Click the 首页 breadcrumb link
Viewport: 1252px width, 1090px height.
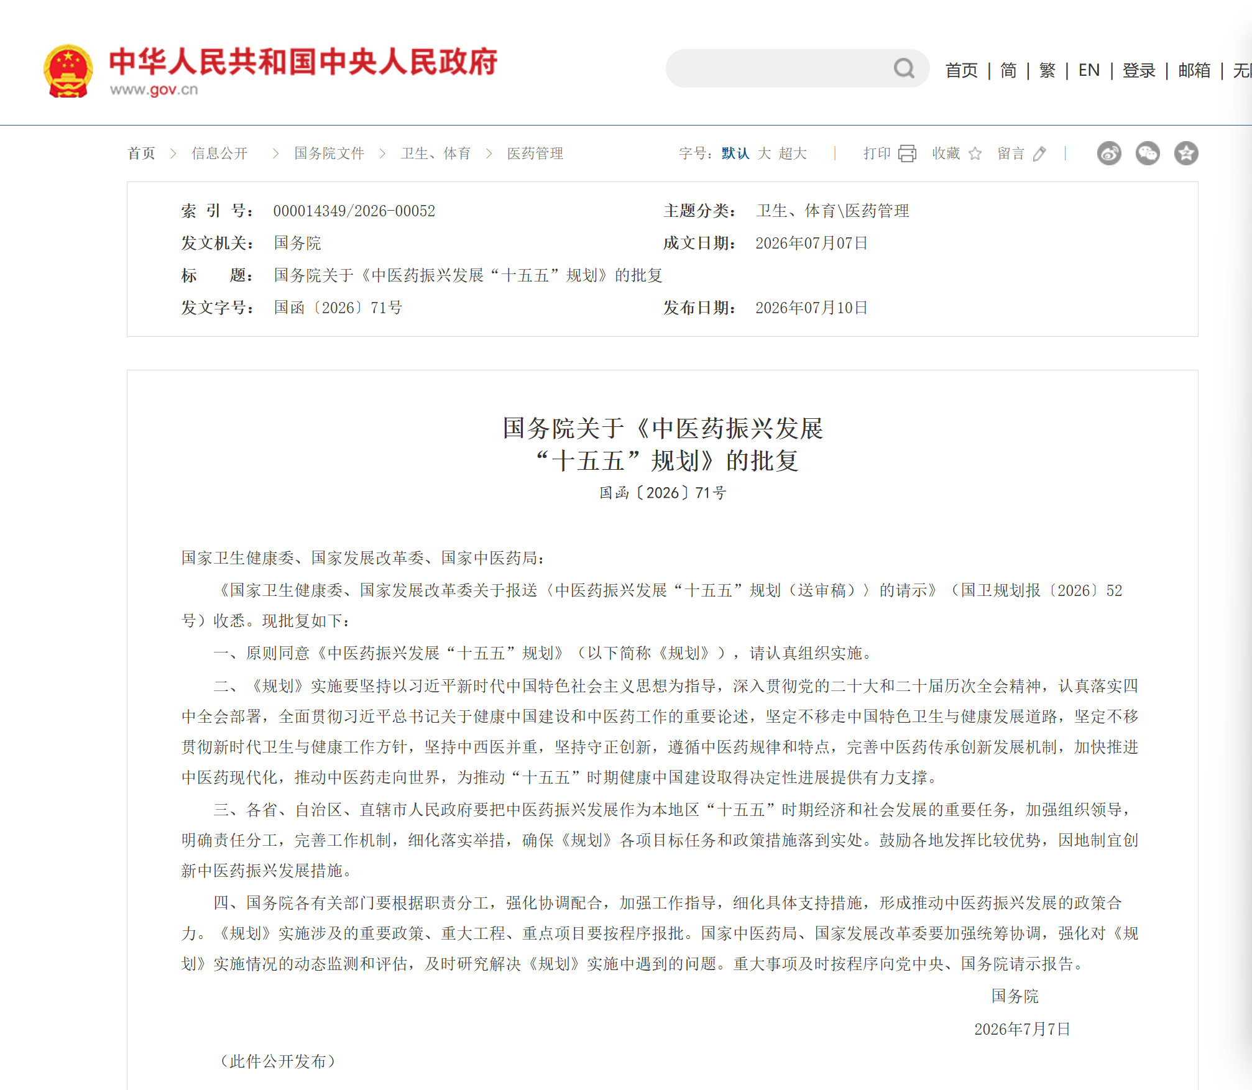(141, 153)
